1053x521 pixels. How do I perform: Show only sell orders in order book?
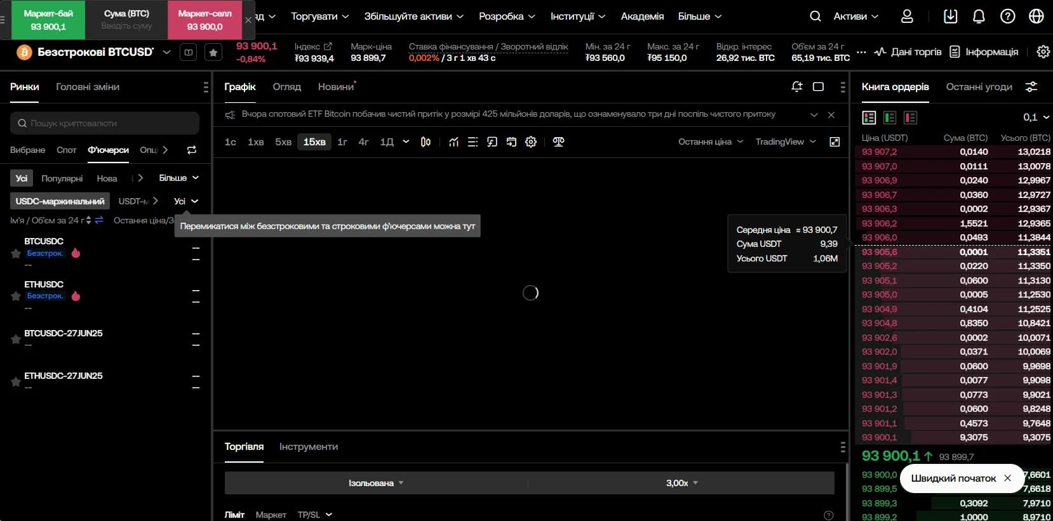(x=910, y=117)
